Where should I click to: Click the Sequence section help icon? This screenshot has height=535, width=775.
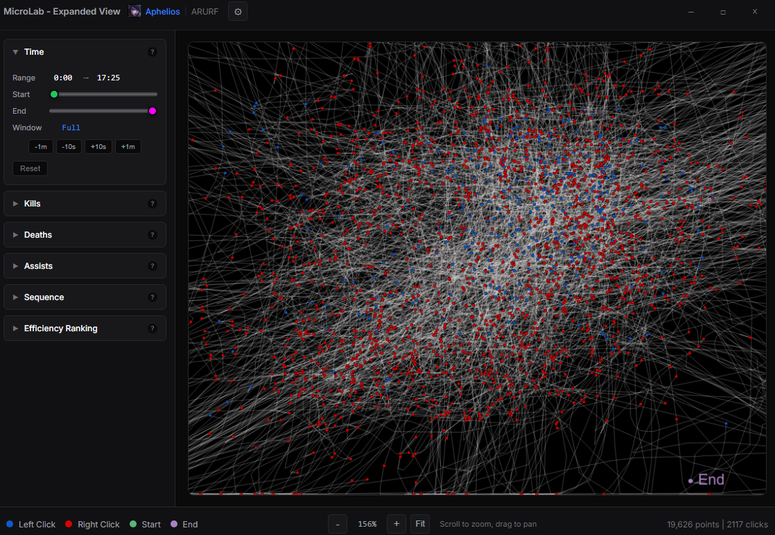coord(153,297)
